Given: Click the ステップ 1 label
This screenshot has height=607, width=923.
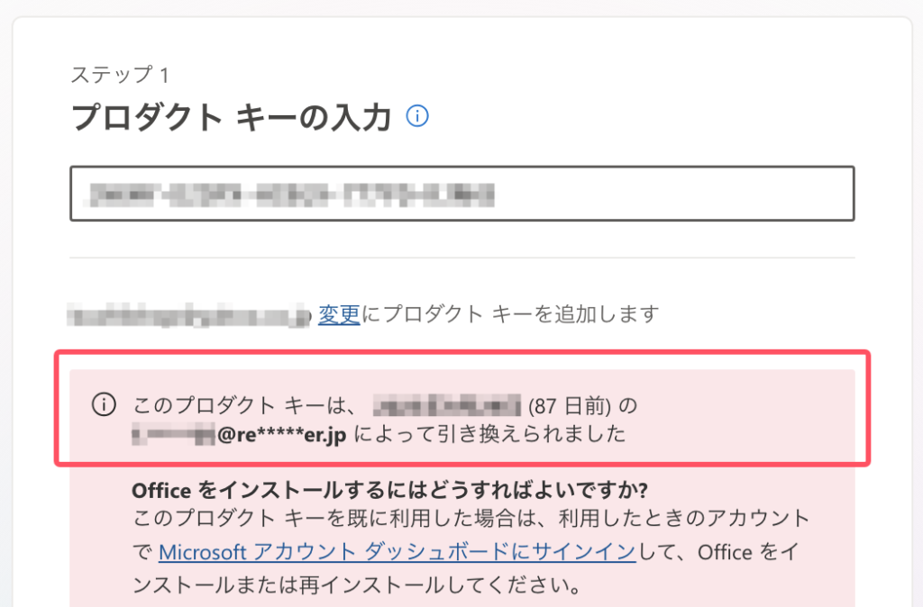Looking at the screenshot, I should [x=119, y=76].
